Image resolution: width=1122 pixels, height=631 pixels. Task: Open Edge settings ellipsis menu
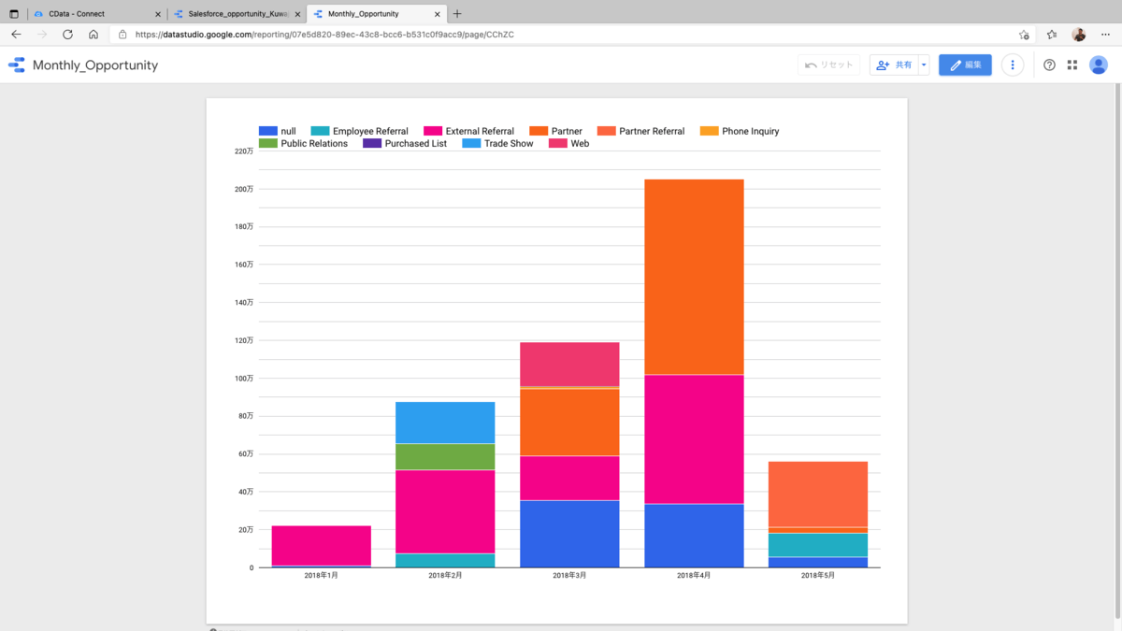pyautogui.click(x=1105, y=35)
